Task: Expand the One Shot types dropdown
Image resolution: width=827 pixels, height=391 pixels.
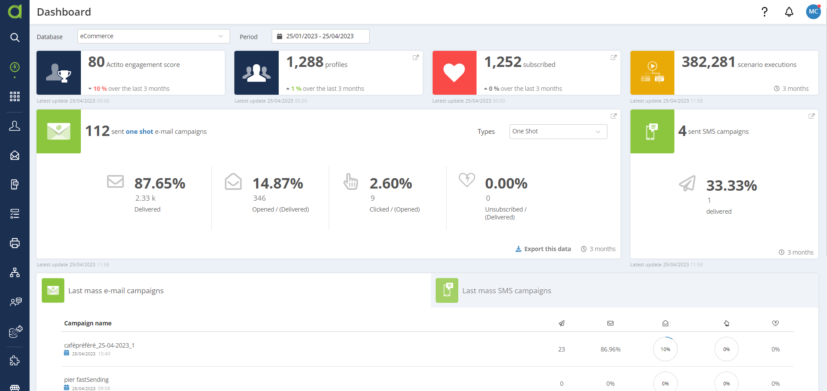Action: [x=558, y=131]
